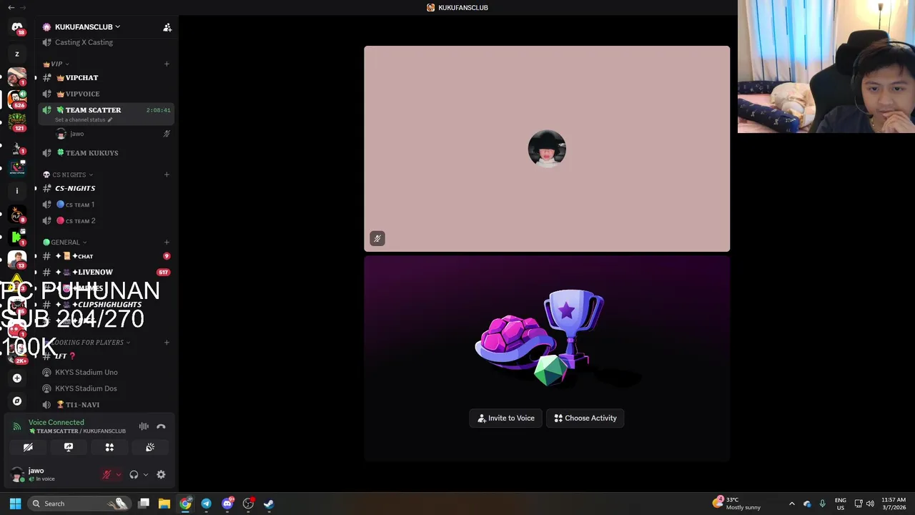
Task: Open headphone output options arrow
Action: click(x=145, y=474)
